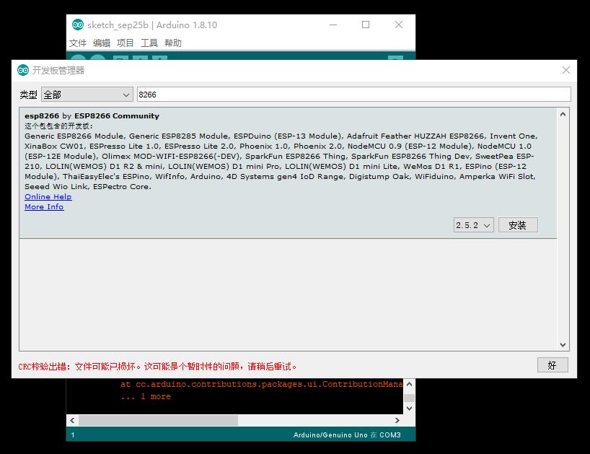
Task: Click the '... 1 more' console line
Action: [x=146, y=396]
